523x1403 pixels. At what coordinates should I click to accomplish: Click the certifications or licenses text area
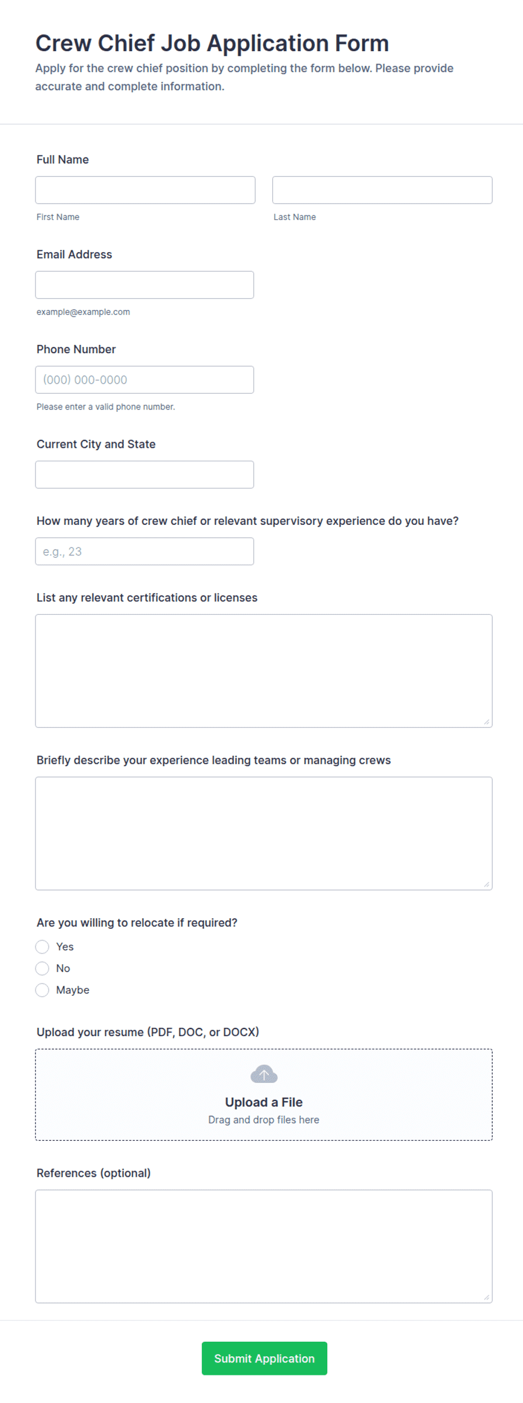[x=264, y=671]
